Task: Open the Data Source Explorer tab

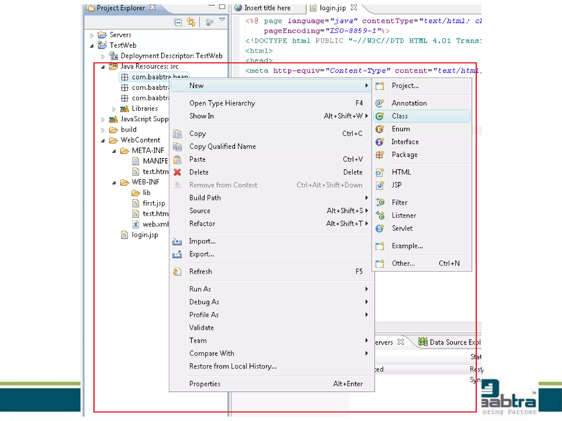Action: coord(450,342)
